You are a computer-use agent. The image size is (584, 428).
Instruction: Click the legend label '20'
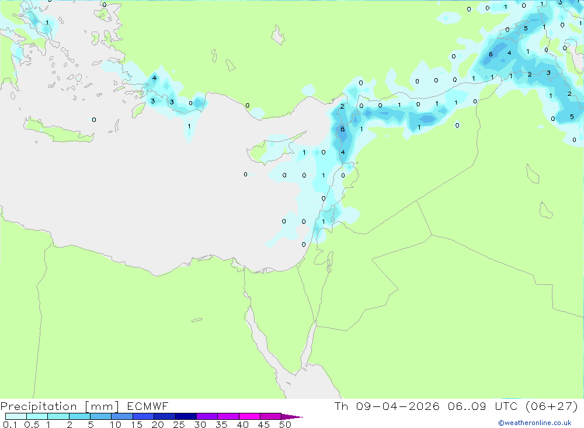pos(158,424)
